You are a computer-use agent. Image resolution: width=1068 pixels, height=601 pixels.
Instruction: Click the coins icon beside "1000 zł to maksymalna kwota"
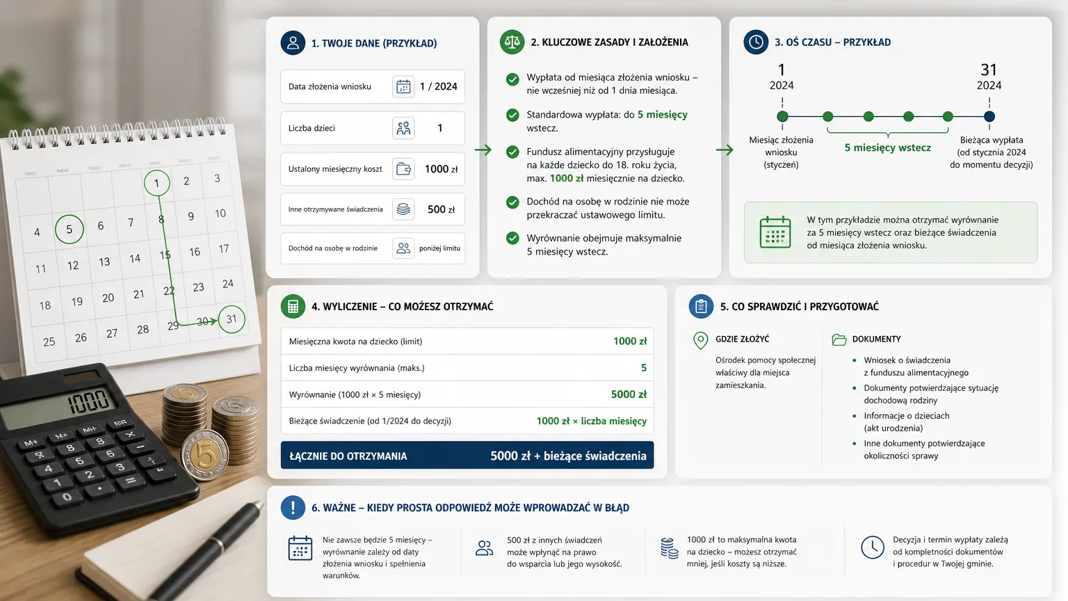[x=669, y=548]
